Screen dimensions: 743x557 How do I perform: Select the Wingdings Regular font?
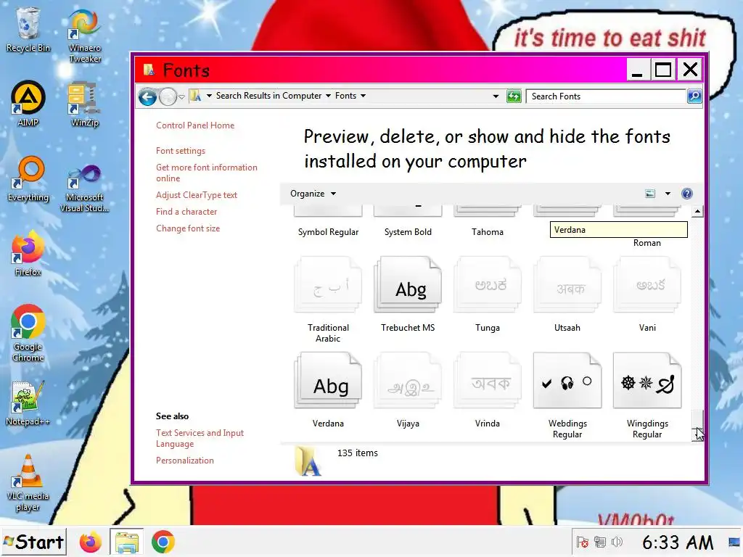[x=646, y=395]
